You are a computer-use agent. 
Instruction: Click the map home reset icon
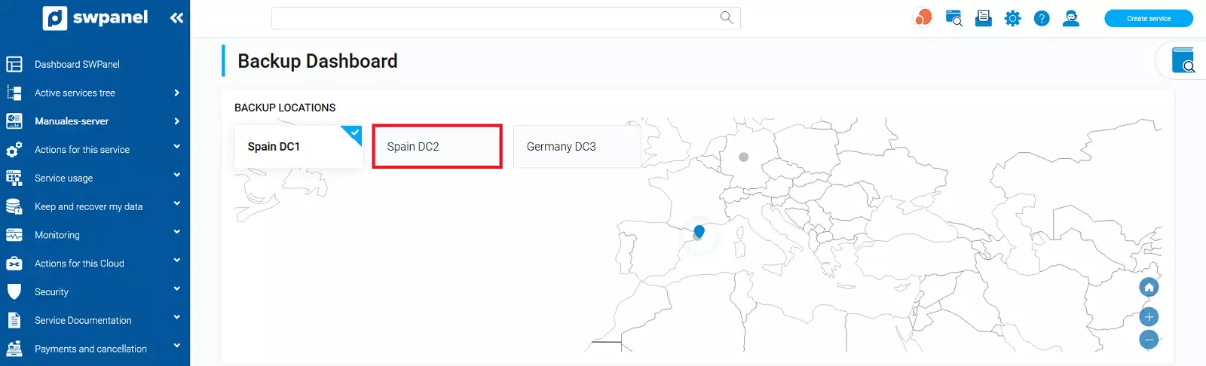[x=1149, y=288]
